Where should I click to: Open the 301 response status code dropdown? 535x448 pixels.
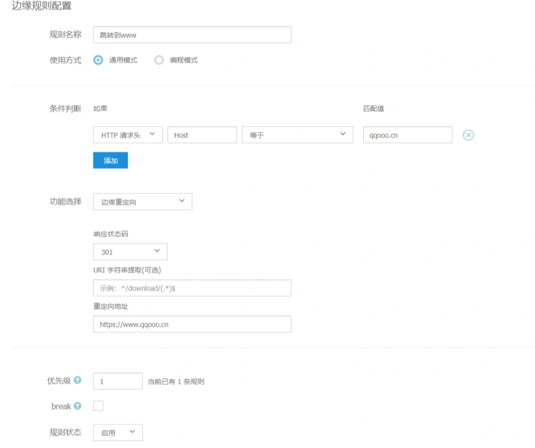point(130,252)
